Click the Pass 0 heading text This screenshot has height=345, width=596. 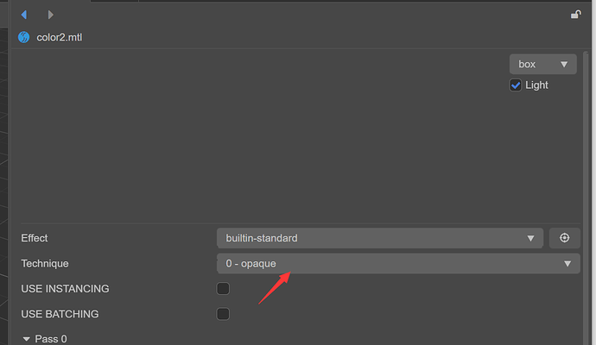[51, 339]
